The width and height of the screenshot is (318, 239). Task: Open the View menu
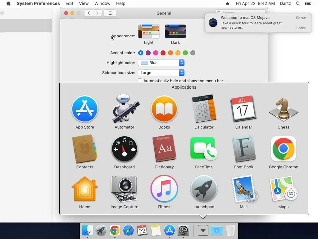(84, 3)
